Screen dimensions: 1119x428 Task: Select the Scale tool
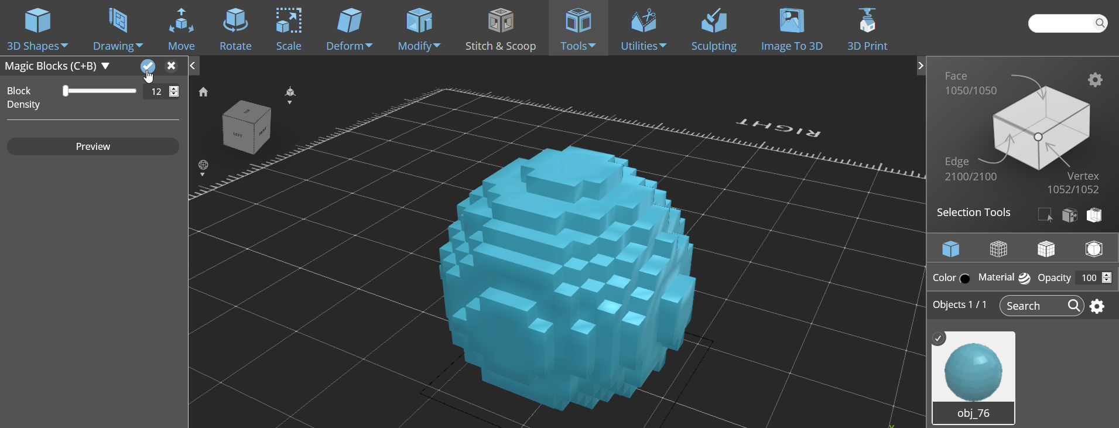pyautogui.click(x=289, y=29)
